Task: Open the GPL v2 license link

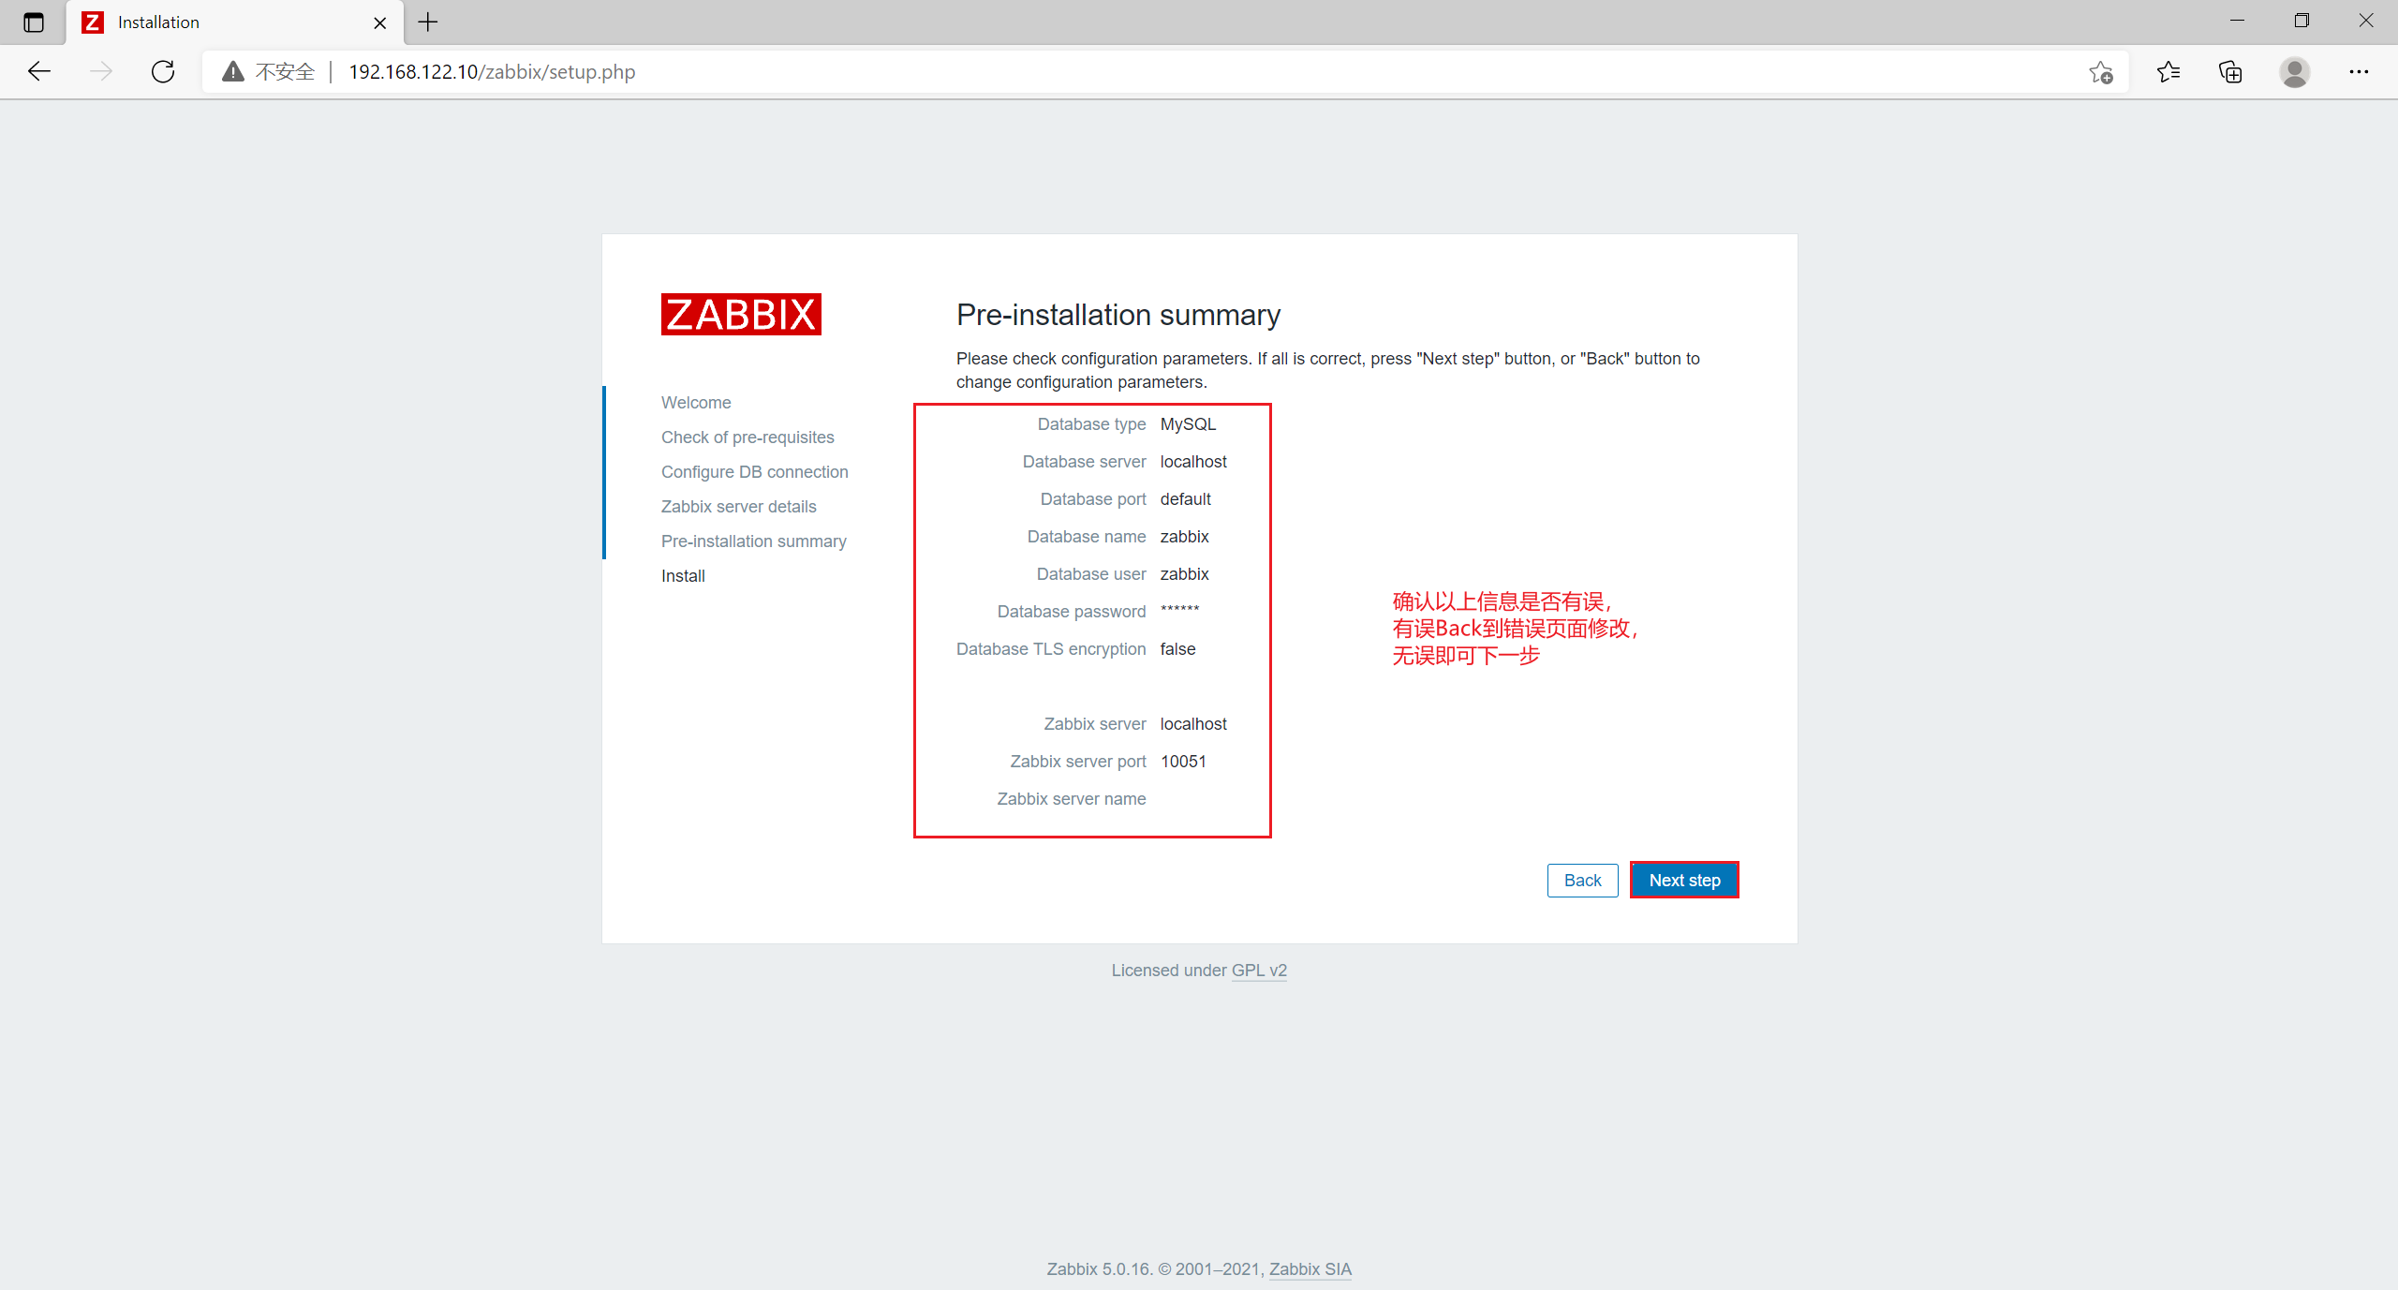Action: (1259, 971)
